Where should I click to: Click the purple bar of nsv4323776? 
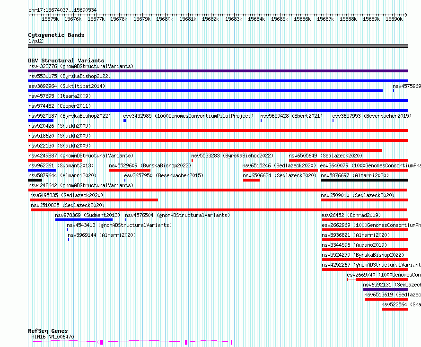[x=218, y=71]
